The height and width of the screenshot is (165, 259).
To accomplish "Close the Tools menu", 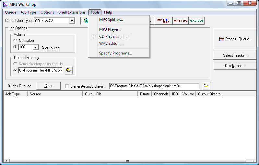I will [95, 12].
